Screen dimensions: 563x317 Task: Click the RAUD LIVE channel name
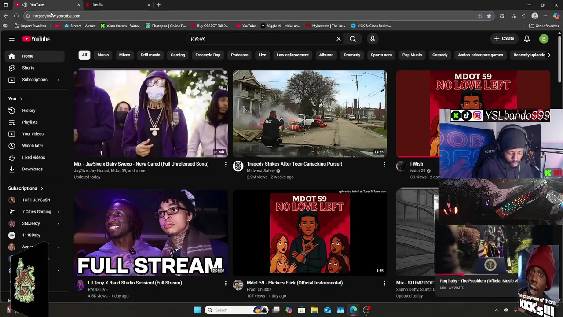point(98,290)
